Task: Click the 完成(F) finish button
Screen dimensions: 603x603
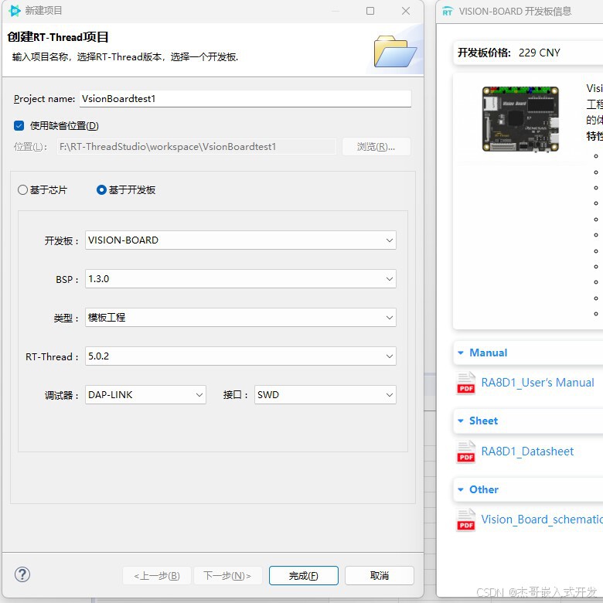Action: pos(303,575)
